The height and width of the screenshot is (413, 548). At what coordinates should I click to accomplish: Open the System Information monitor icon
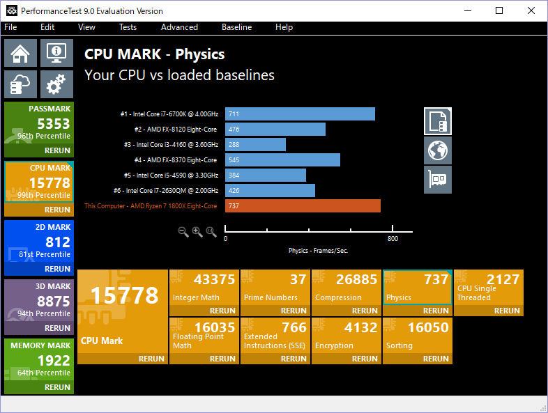point(56,53)
